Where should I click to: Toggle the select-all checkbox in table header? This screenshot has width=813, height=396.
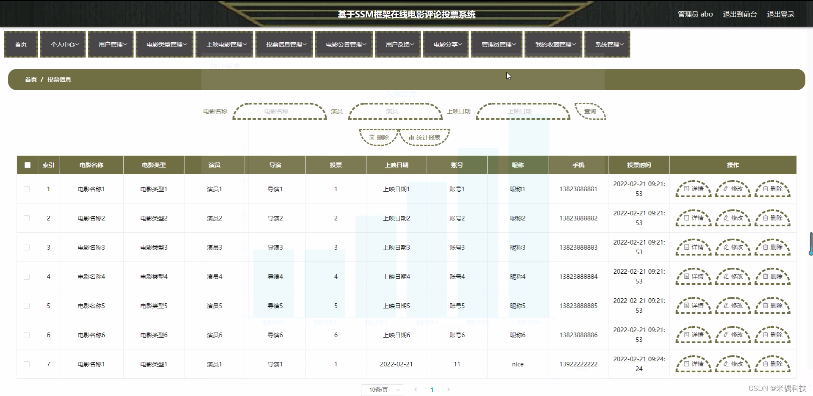(x=27, y=165)
